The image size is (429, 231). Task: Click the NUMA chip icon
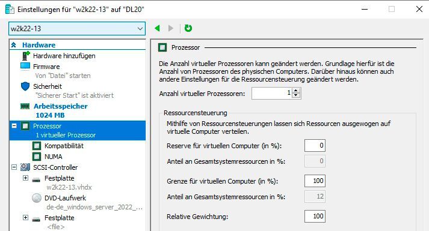coord(37,157)
